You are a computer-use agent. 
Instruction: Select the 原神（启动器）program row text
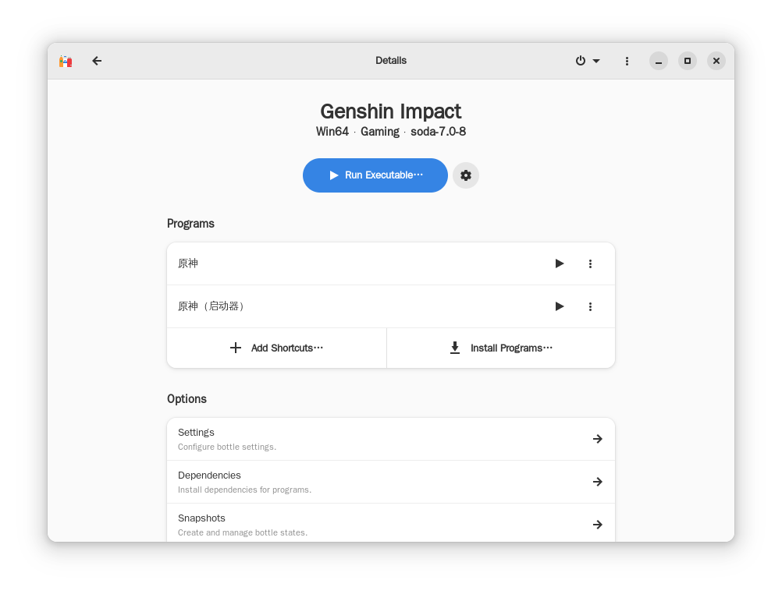[x=211, y=306]
